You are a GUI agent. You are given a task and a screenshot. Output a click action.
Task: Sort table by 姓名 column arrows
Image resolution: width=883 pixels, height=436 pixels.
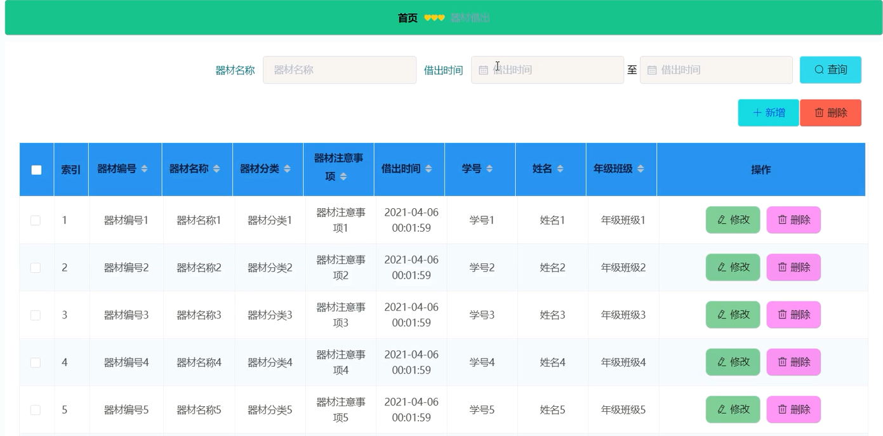tap(560, 169)
